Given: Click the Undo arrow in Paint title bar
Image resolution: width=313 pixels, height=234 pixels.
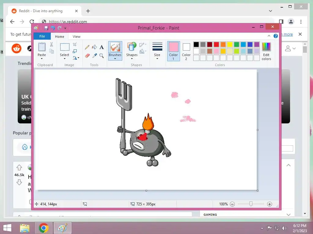Looking at the screenshot, I should 53,28.
